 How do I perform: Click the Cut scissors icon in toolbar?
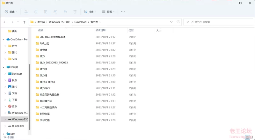(x=26, y=12)
